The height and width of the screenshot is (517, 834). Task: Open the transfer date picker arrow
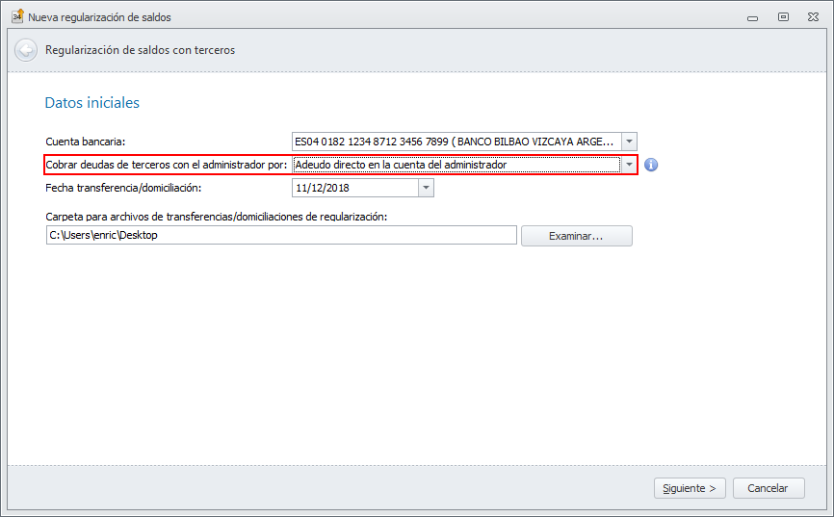point(426,188)
